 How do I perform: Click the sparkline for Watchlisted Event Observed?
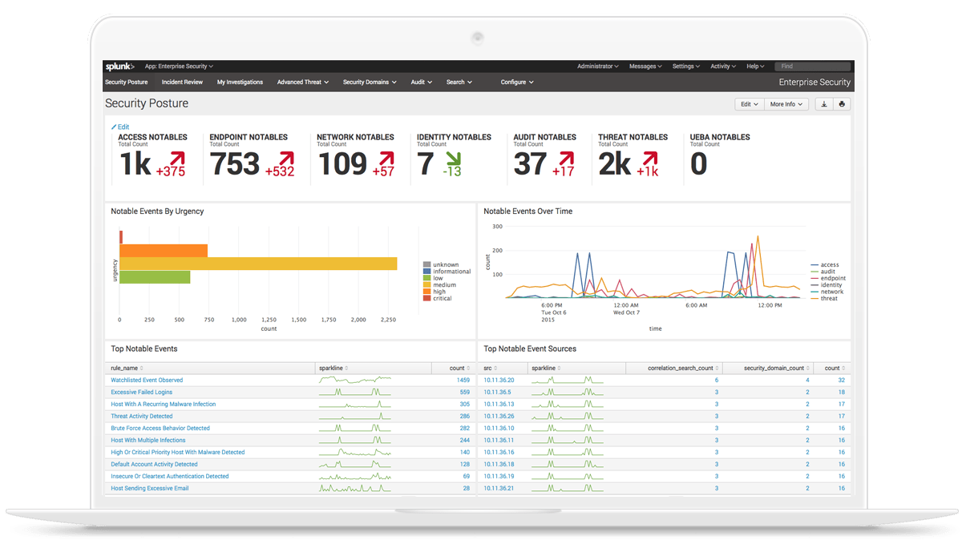355,380
